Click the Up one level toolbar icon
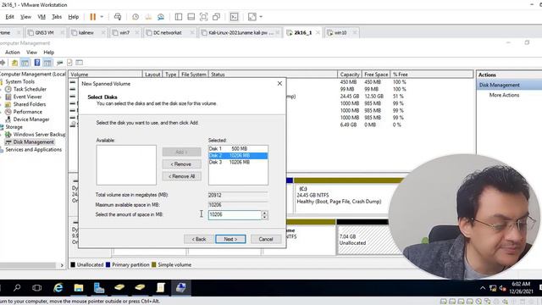This screenshot has height=305, width=542. coord(14,63)
